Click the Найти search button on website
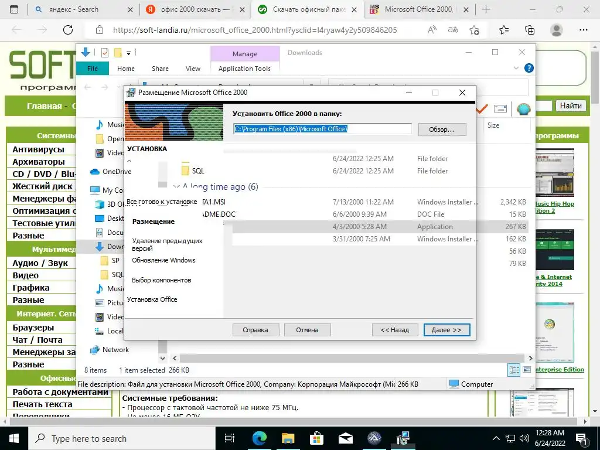The width and height of the screenshot is (600, 450). [571, 105]
